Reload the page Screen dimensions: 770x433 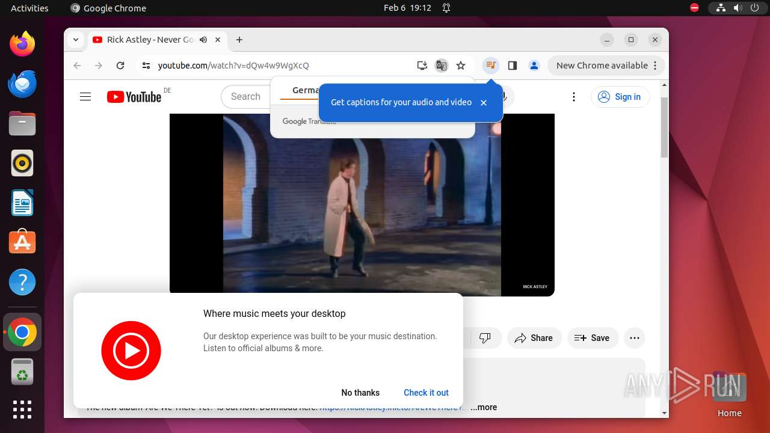[120, 66]
